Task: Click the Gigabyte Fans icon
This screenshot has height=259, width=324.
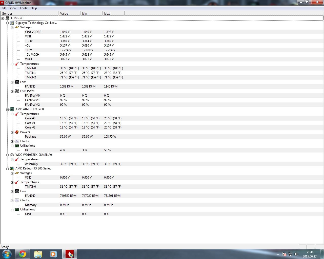Action: pyautogui.click(x=17, y=82)
